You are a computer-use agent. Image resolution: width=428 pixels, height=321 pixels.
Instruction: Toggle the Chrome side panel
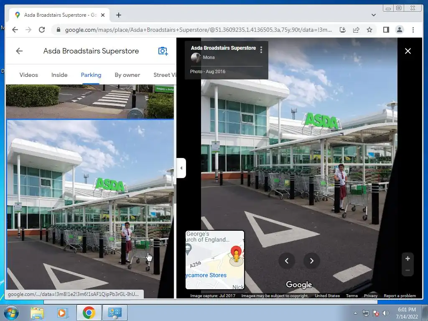[x=386, y=30]
